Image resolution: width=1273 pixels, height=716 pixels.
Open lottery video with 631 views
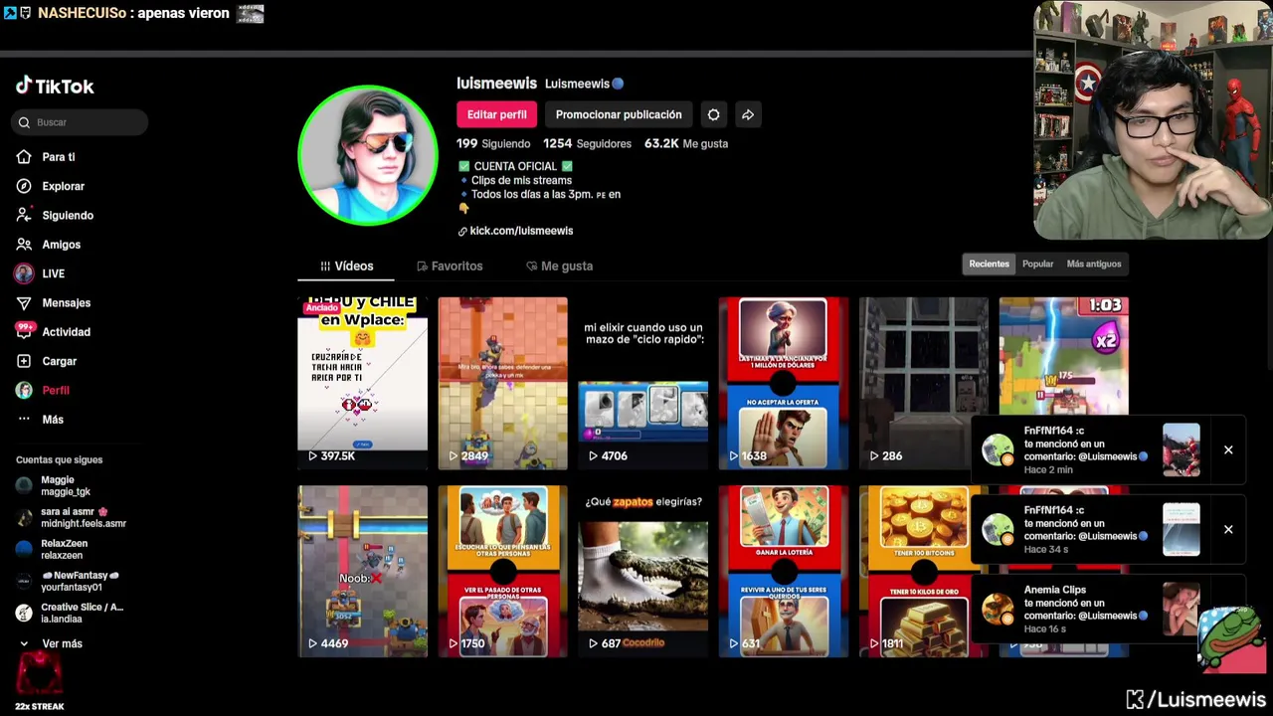783,571
